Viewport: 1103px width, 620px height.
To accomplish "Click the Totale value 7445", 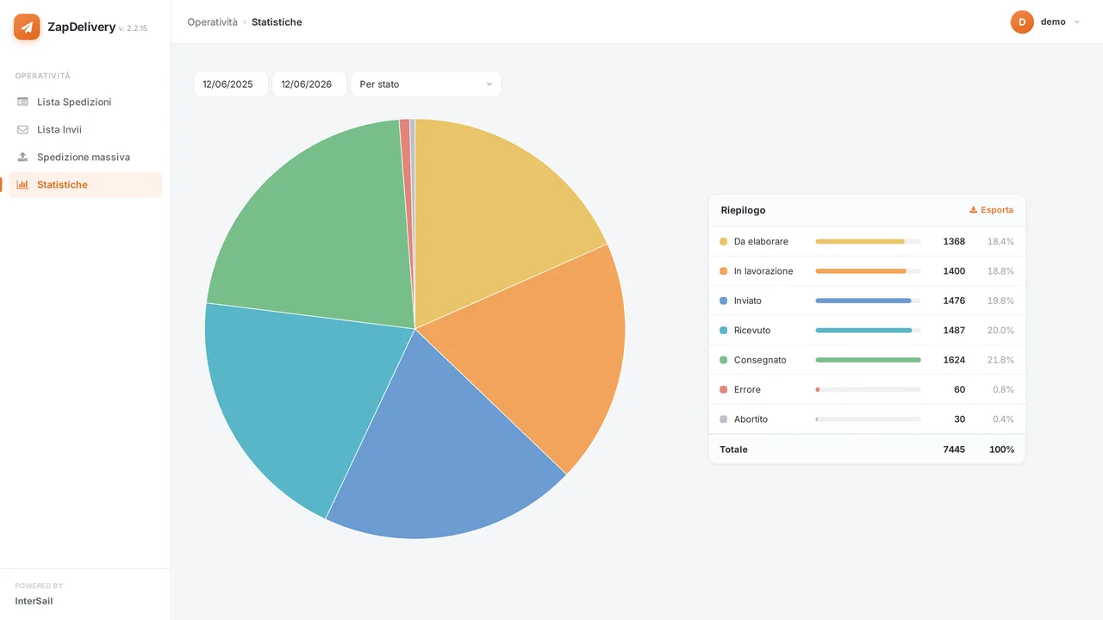I will 954,449.
